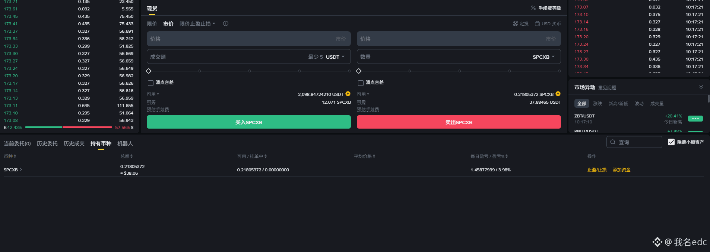Sort by 币种 column arrows
Image resolution: width=710 pixels, height=252 pixels.
click(15, 156)
